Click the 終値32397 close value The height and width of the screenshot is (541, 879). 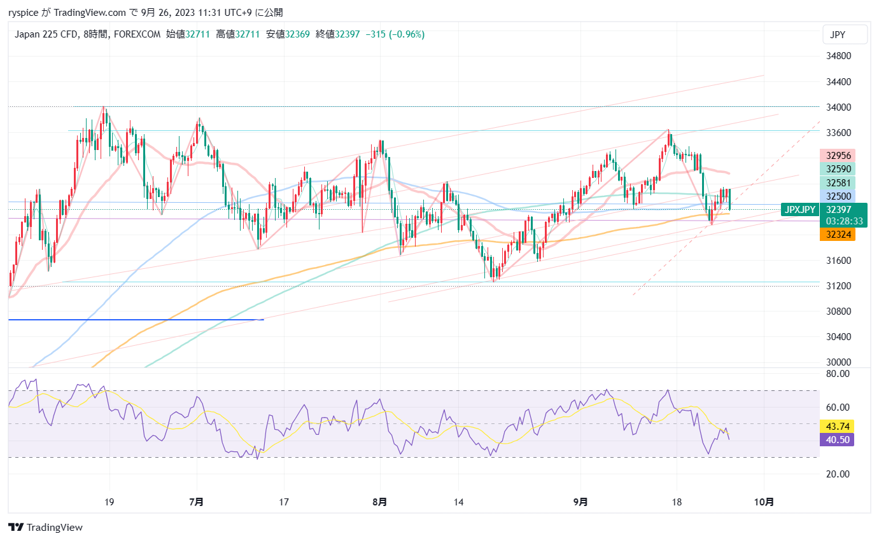[337, 34]
